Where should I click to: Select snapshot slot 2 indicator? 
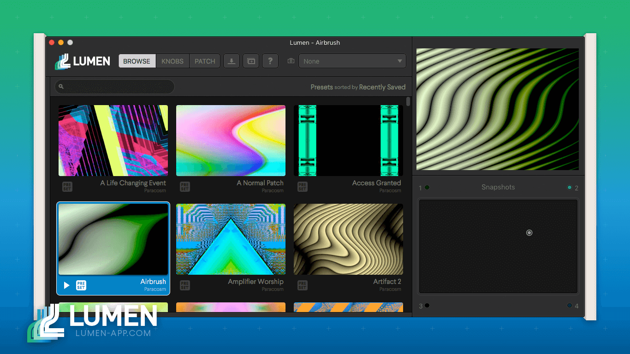click(x=570, y=187)
